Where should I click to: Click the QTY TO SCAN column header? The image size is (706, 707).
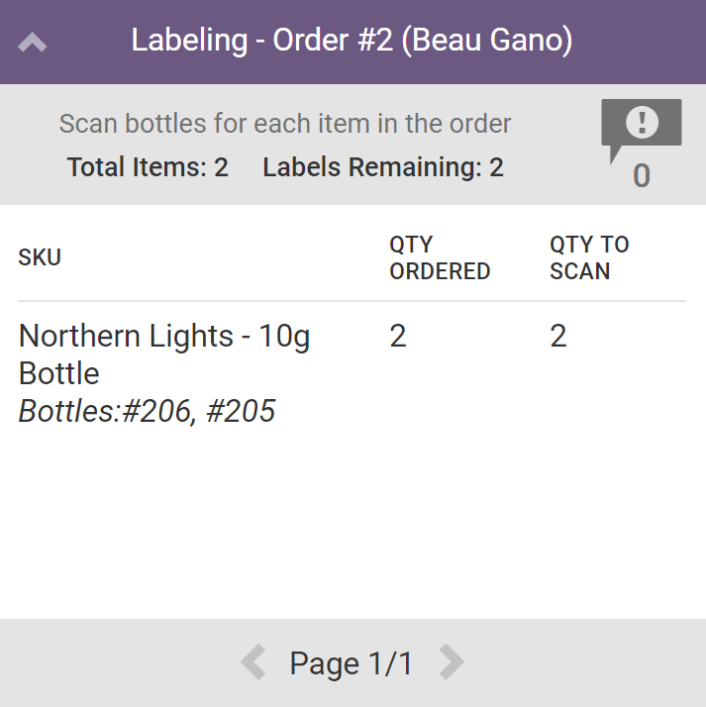[589, 257]
